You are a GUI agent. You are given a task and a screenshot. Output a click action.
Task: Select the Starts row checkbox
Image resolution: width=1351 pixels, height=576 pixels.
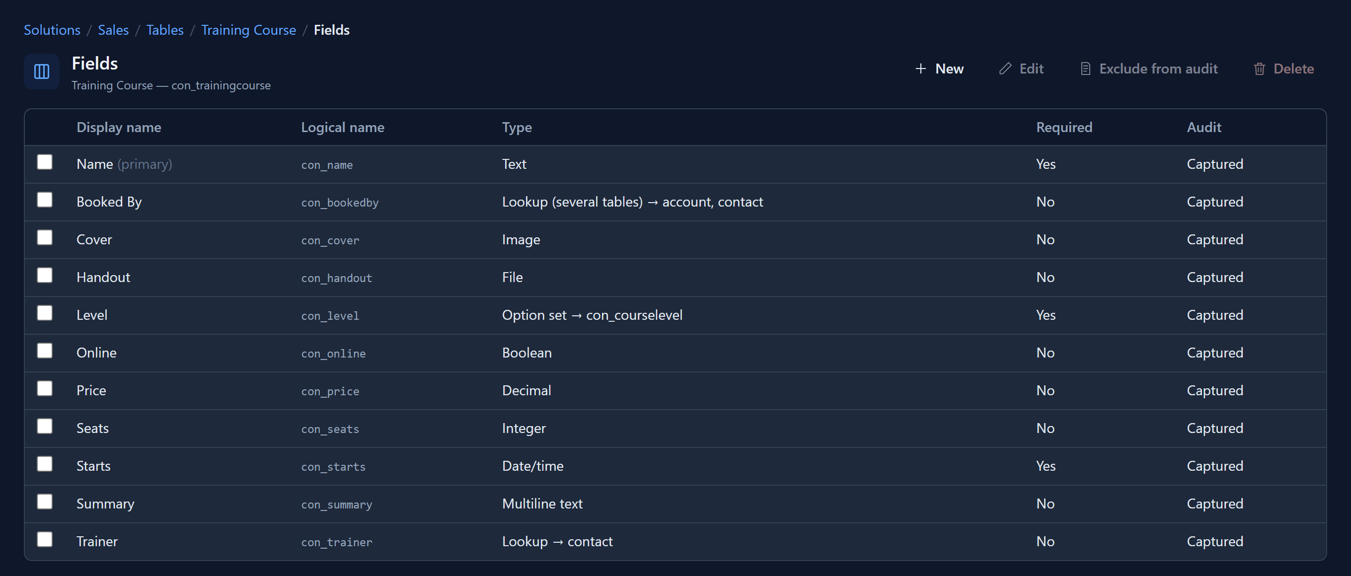[x=45, y=464]
